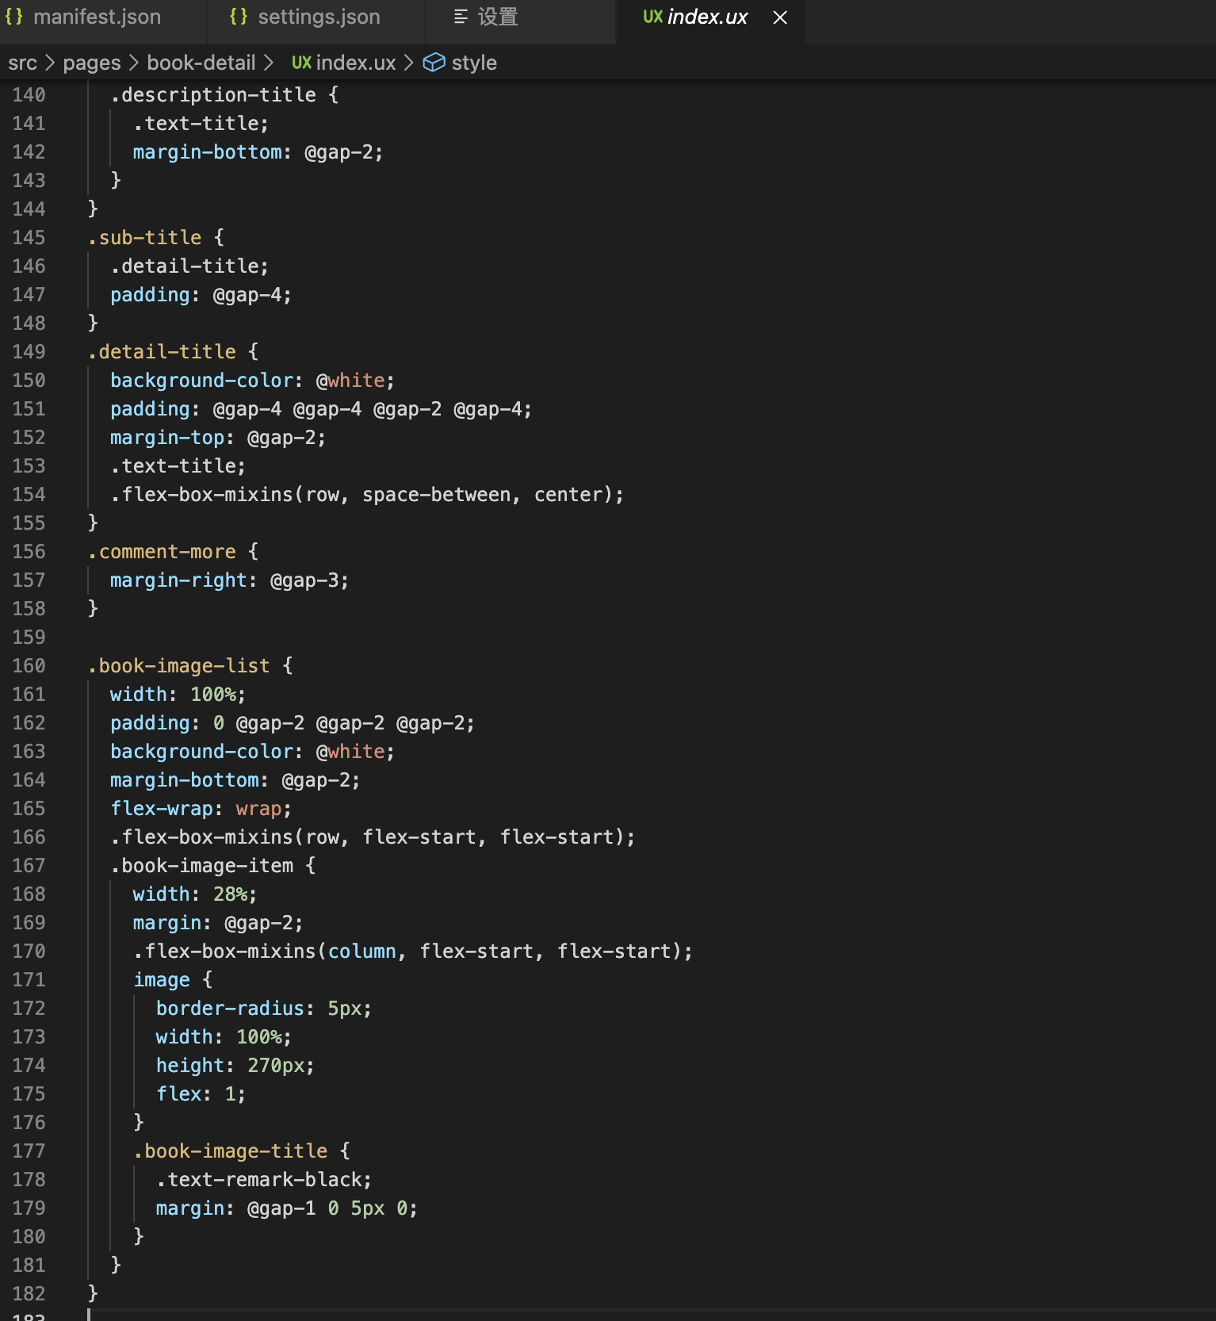Click .text-title mixin on line 141

point(201,124)
